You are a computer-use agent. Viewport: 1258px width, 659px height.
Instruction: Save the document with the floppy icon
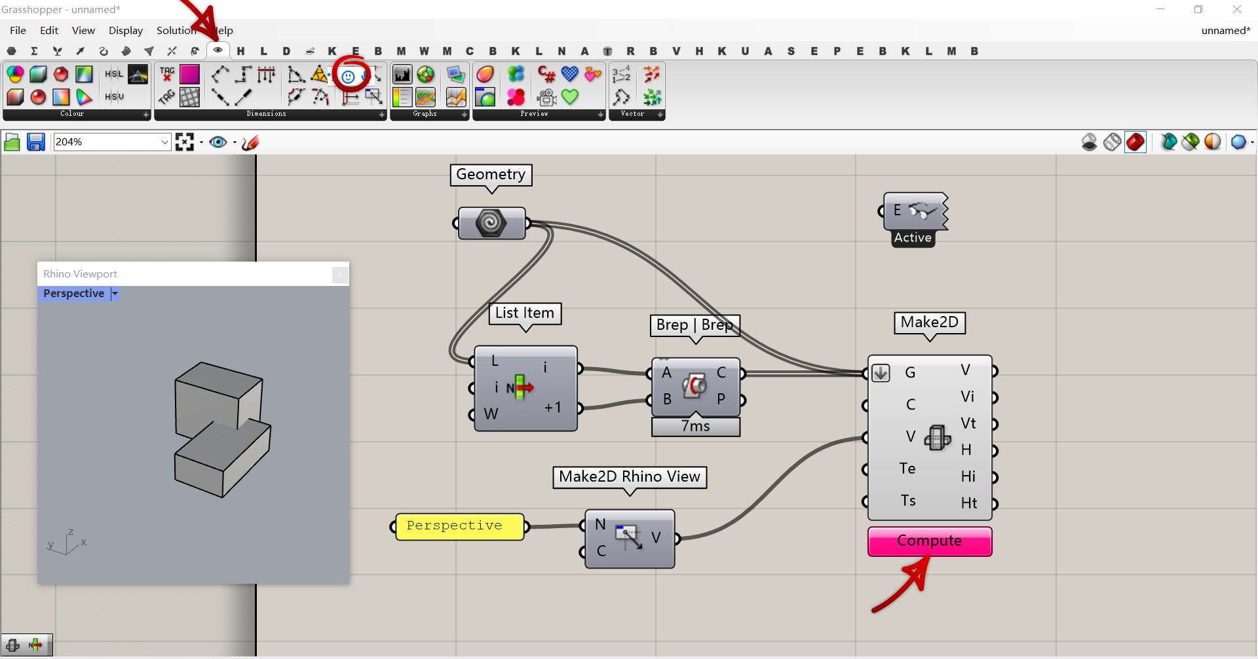(35, 142)
